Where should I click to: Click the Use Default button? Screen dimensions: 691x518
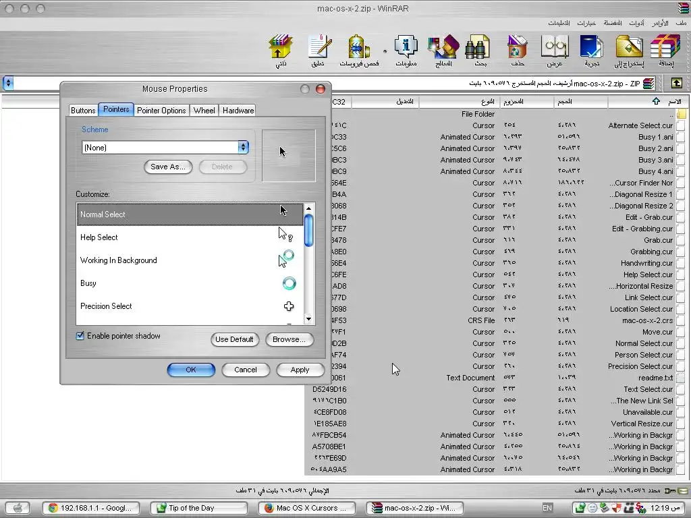pyautogui.click(x=234, y=340)
